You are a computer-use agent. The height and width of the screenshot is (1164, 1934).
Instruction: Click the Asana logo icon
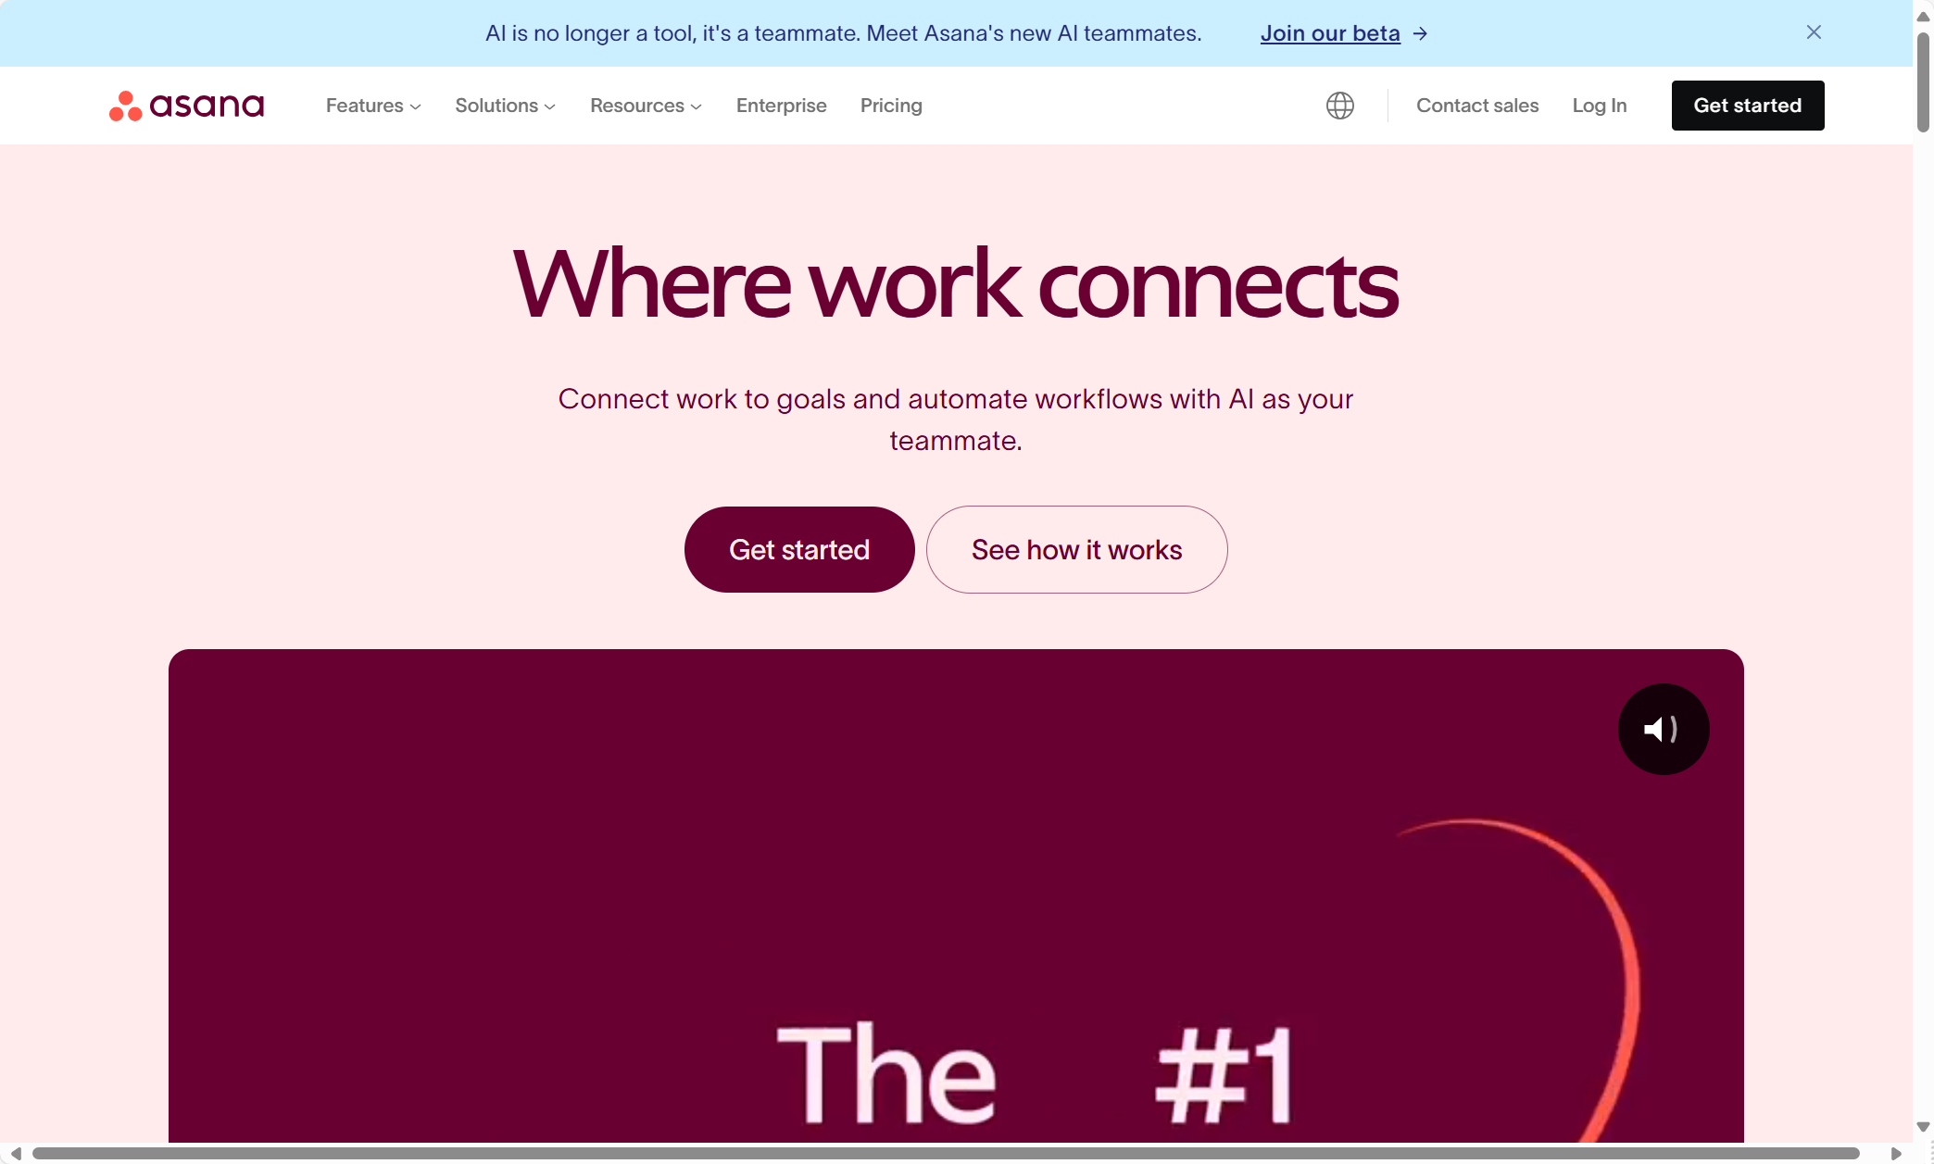124,105
